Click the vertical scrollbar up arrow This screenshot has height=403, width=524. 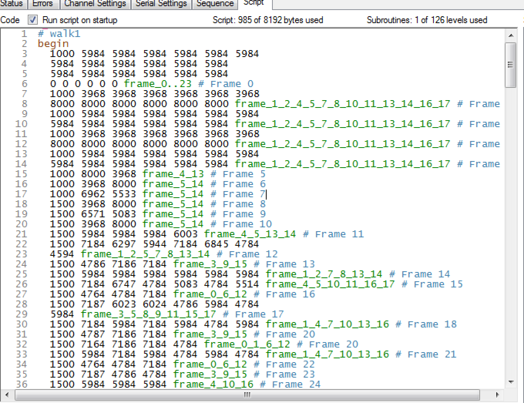pos(511,35)
